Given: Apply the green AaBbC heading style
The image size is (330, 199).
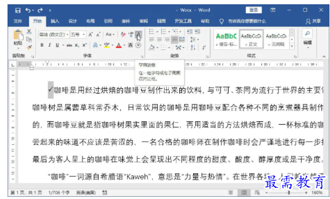Looking at the screenshot, I should [226, 40].
